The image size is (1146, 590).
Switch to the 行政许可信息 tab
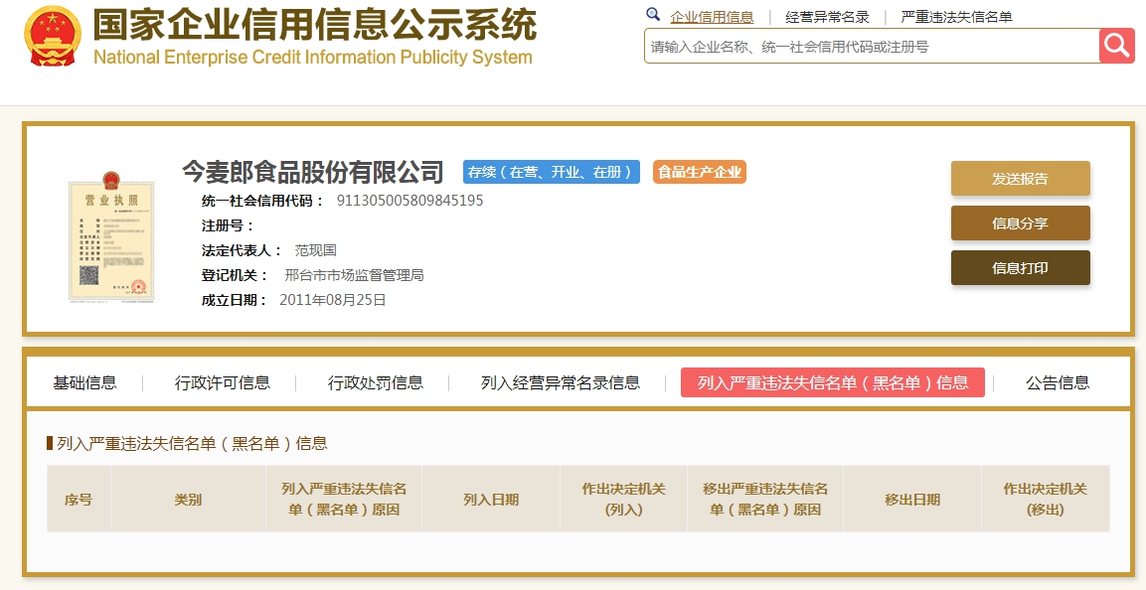(223, 382)
